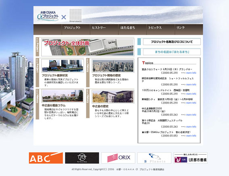The image size is (229, 176).
Task: Open the ABC sponsor logo banner
Action: (x=46, y=158)
